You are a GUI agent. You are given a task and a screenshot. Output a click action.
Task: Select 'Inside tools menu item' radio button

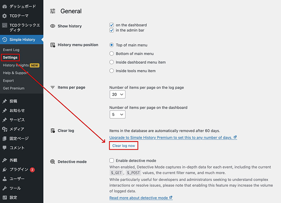pyautogui.click(x=111, y=71)
